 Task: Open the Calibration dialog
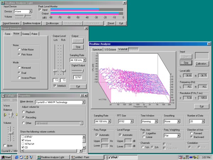[202, 64]
